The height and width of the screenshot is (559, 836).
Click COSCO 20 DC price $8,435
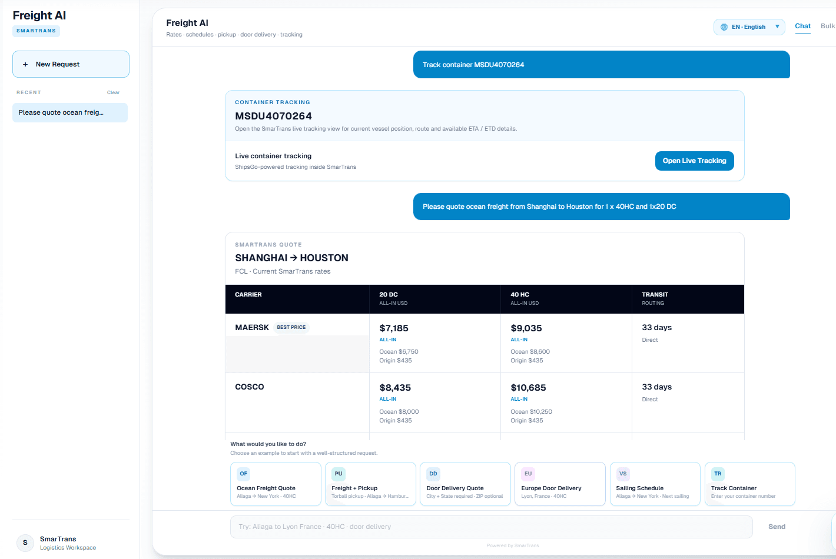[395, 388]
